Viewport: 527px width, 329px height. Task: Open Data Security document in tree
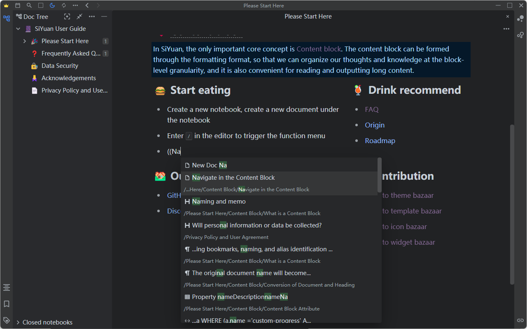coord(60,66)
